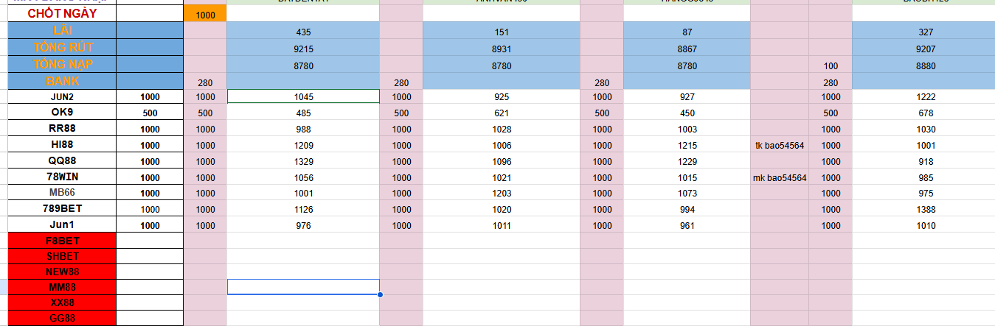Click the TỔNG RÚT value 8867
Viewport: 995px width, 326px height.
click(x=687, y=49)
